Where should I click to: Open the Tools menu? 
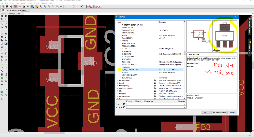point(23,3)
